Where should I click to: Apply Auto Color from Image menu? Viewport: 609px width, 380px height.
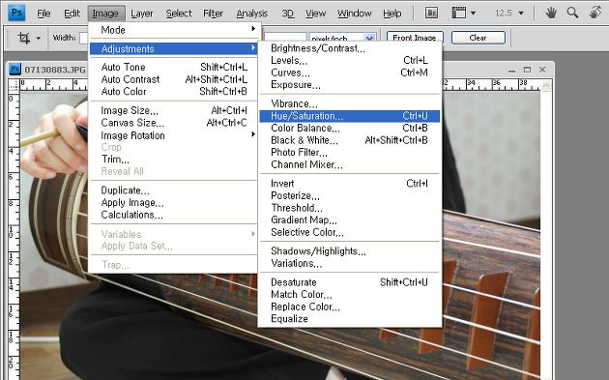point(174,91)
